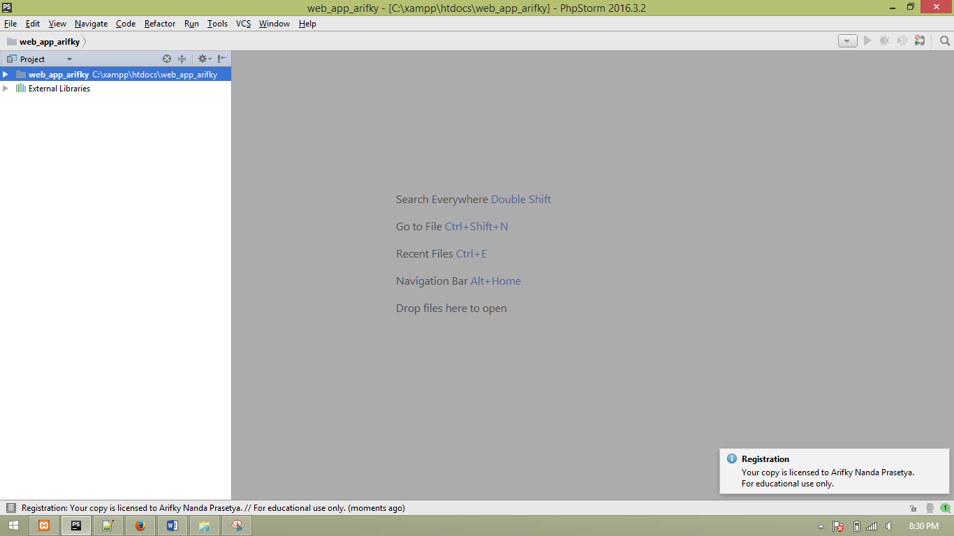
Task: Click the Windows Start button
Action: point(13,526)
